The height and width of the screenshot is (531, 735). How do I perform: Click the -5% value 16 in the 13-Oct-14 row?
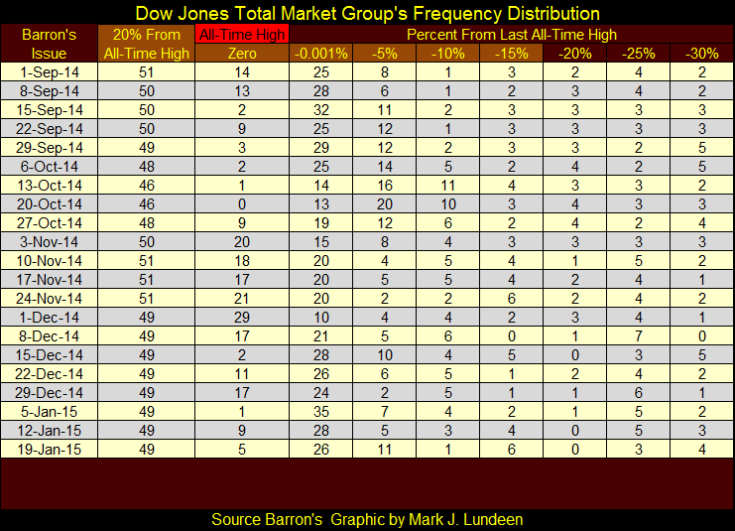point(385,186)
